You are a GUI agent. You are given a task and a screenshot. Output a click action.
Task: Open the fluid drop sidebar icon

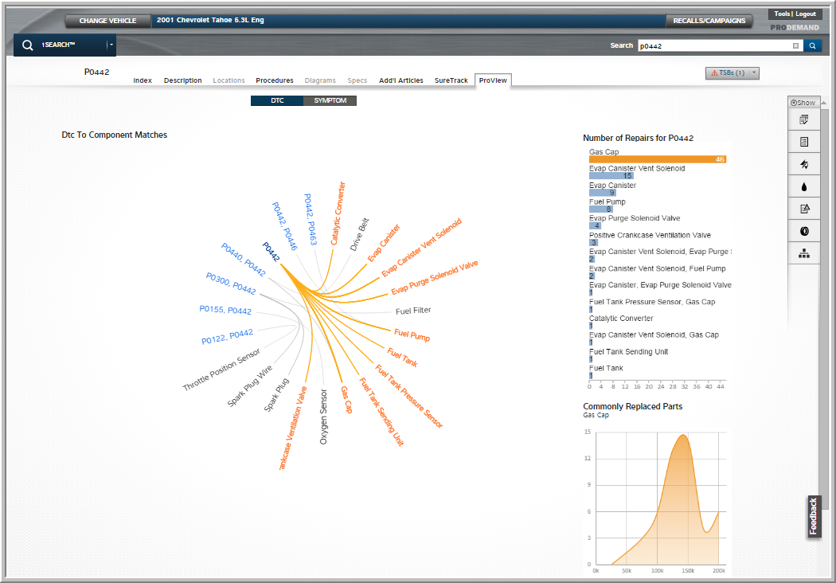[804, 186]
